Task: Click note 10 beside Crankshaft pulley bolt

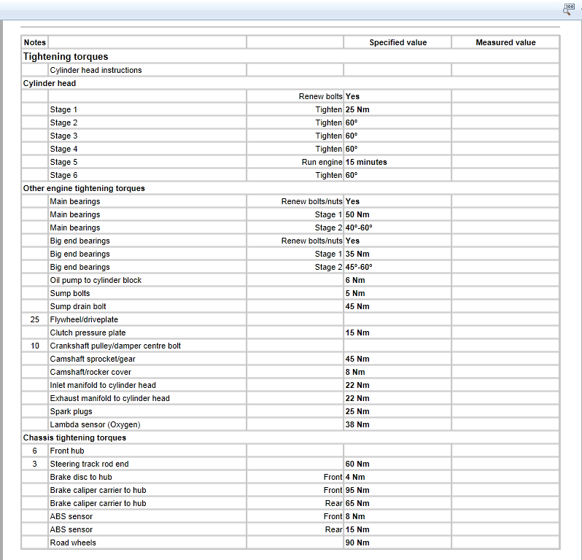Action: coord(34,346)
